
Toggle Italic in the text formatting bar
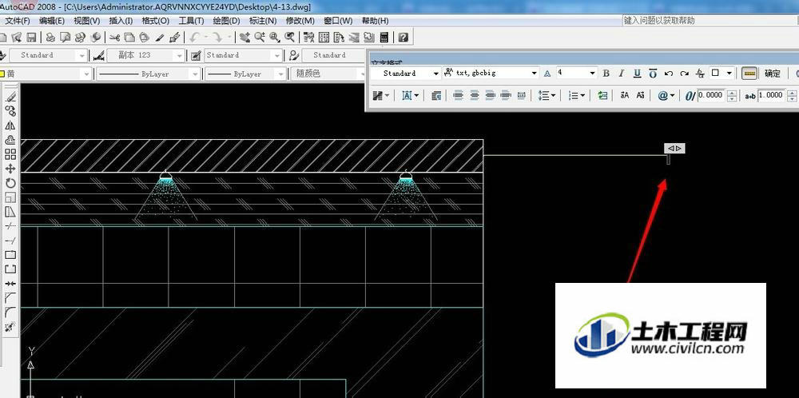click(621, 74)
